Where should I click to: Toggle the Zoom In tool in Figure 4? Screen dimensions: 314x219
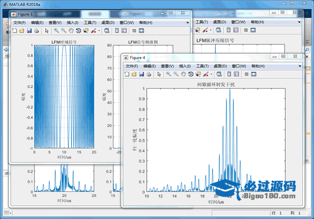coord(168,74)
